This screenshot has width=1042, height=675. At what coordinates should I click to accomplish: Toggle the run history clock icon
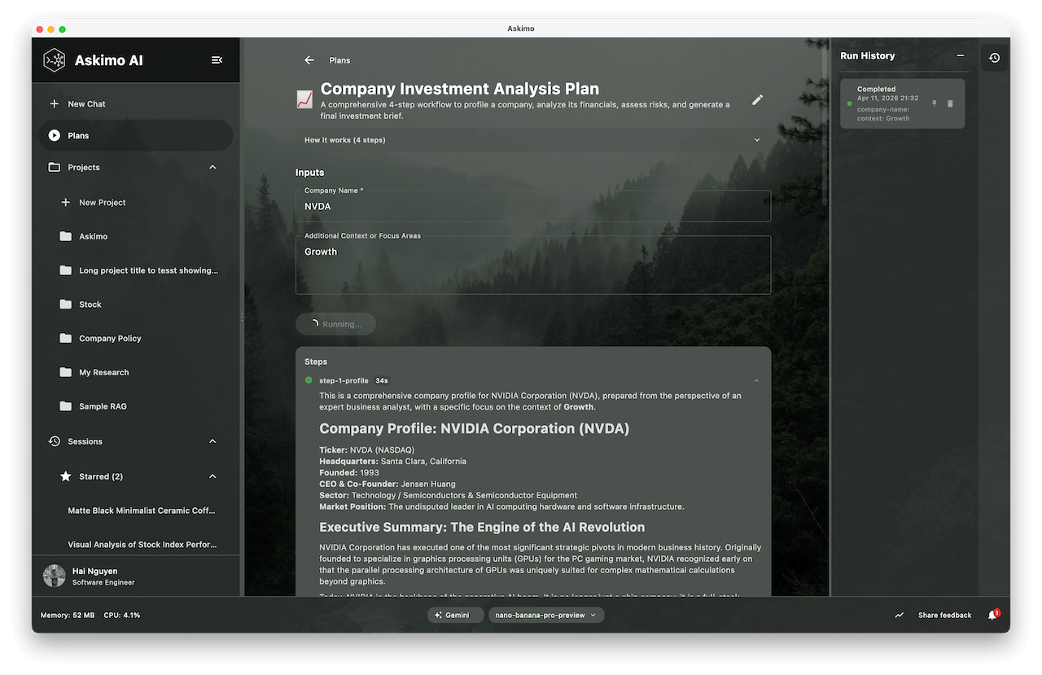994,58
